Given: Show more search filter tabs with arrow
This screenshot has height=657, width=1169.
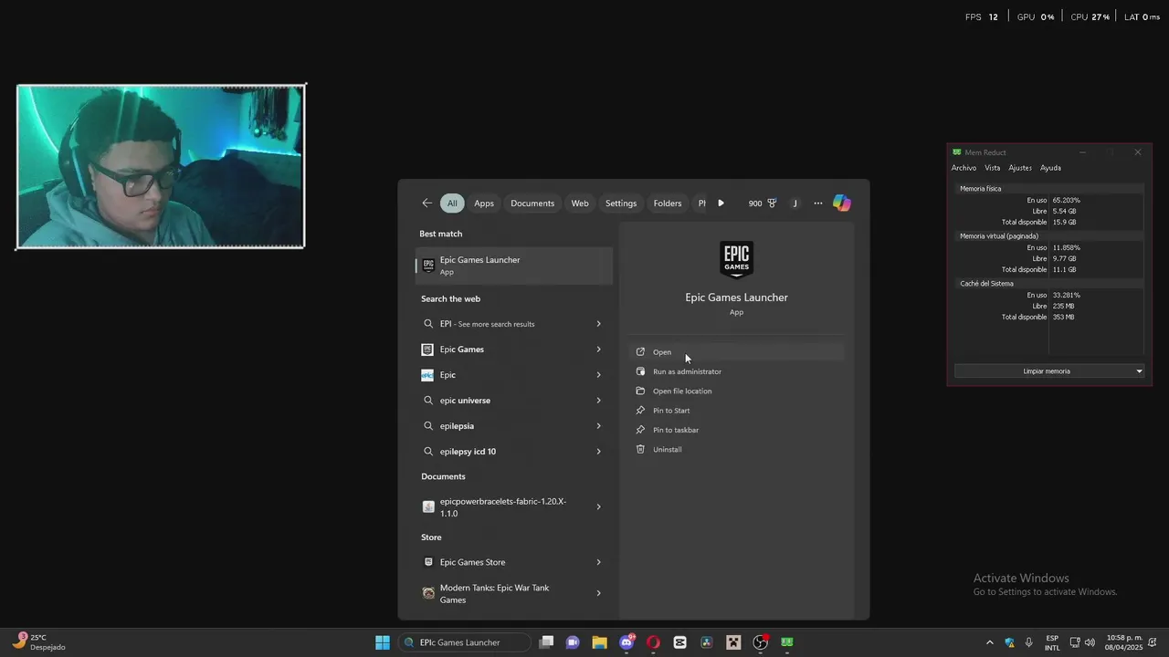Looking at the screenshot, I should coord(721,203).
